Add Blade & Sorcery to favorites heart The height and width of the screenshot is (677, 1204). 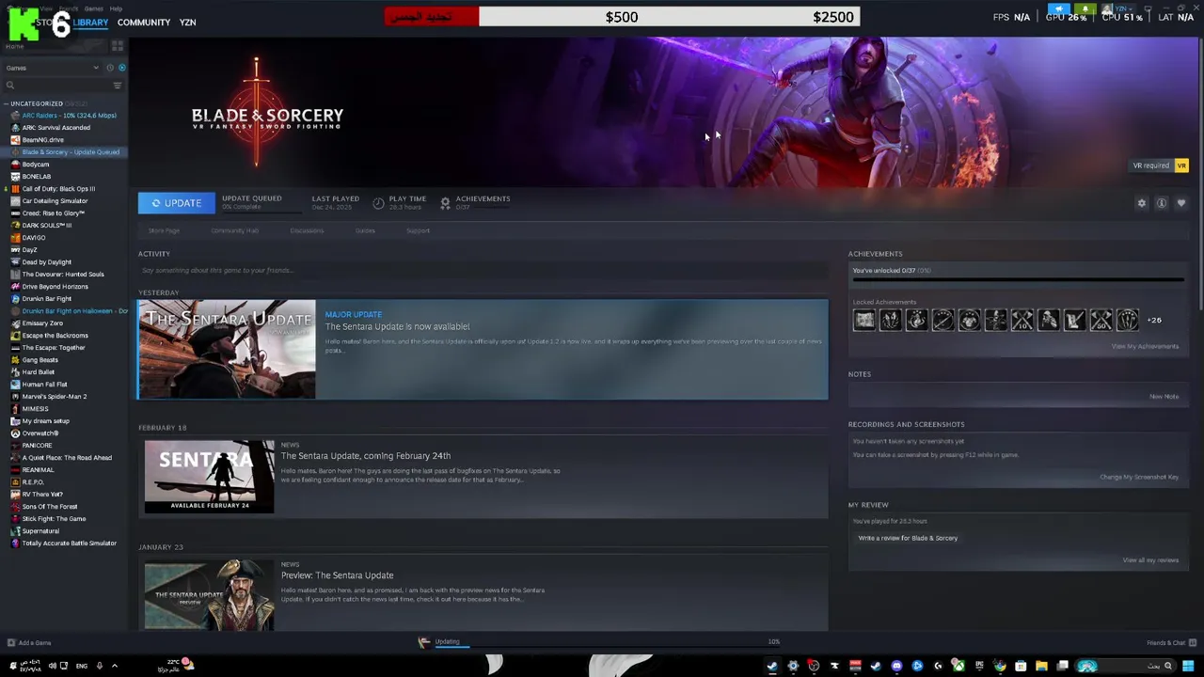pyautogui.click(x=1181, y=203)
